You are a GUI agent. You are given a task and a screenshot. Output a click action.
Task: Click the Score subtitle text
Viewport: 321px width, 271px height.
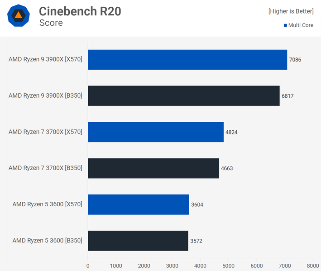[x=51, y=23]
